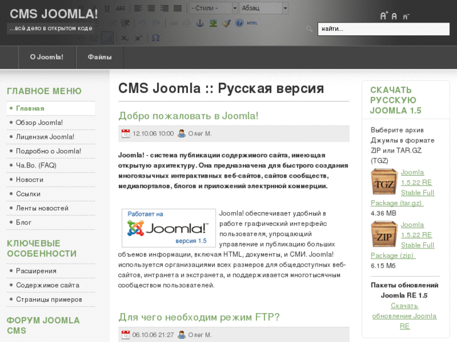The width and height of the screenshot is (457, 342).
Task: Open 'Ленты новостей' menu item
Action: click(51, 208)
